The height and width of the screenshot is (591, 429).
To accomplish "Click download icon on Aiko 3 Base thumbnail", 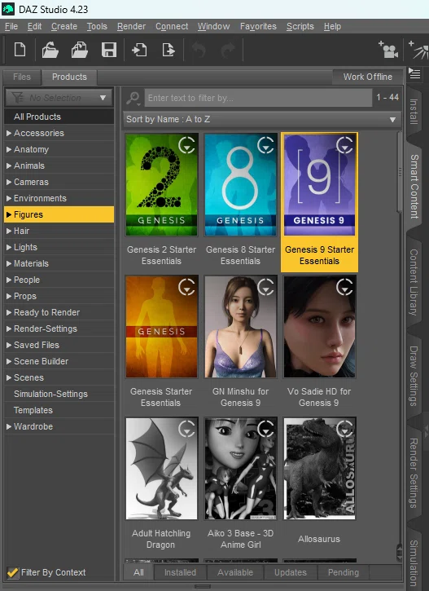I will (265, 429).
